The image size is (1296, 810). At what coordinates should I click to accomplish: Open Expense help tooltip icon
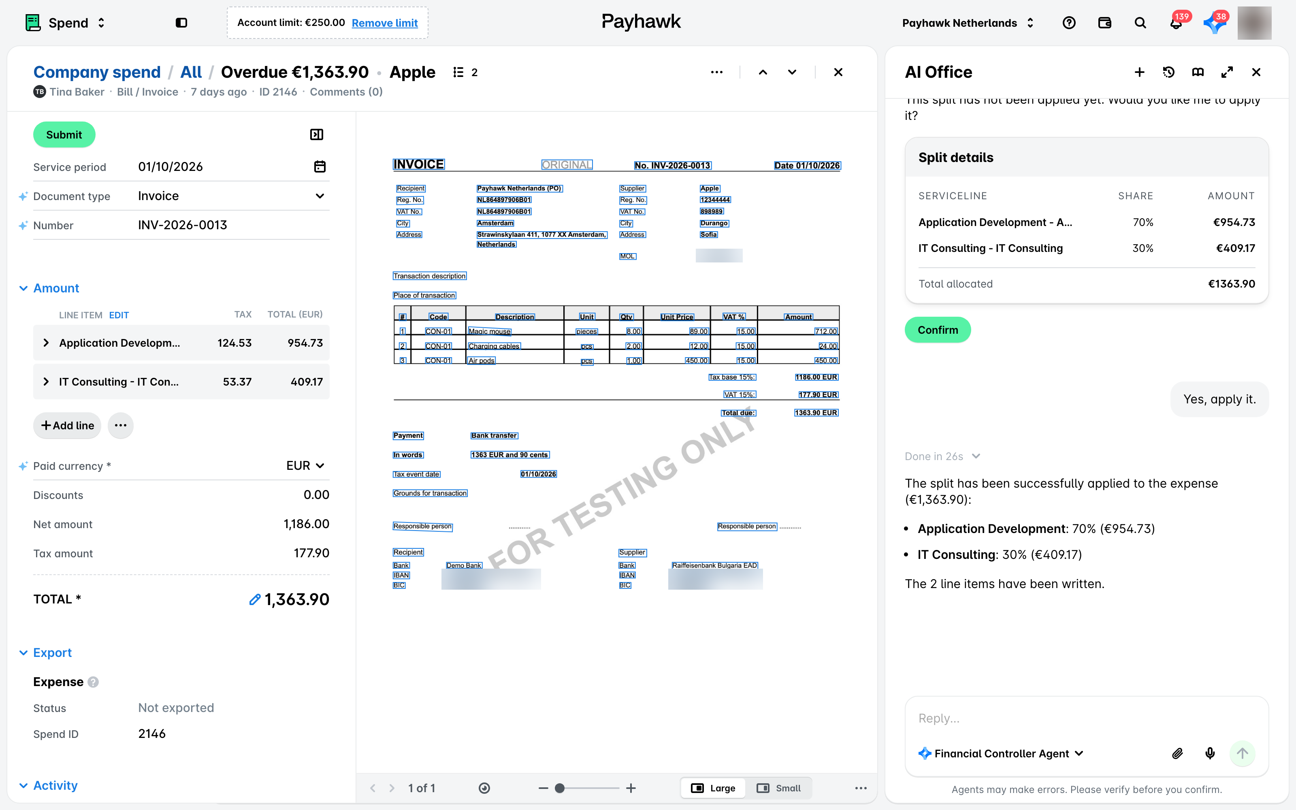pyautogui.click(x=93, y=682)
